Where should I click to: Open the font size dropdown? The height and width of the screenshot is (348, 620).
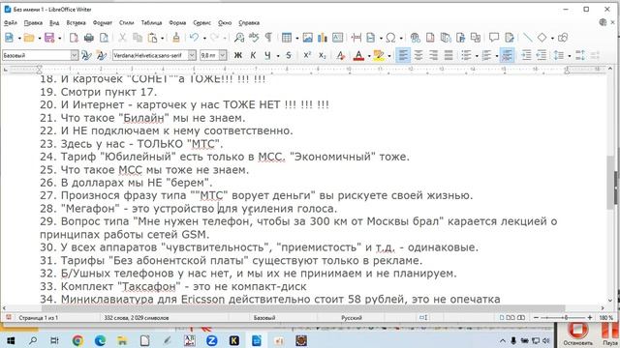223,56
